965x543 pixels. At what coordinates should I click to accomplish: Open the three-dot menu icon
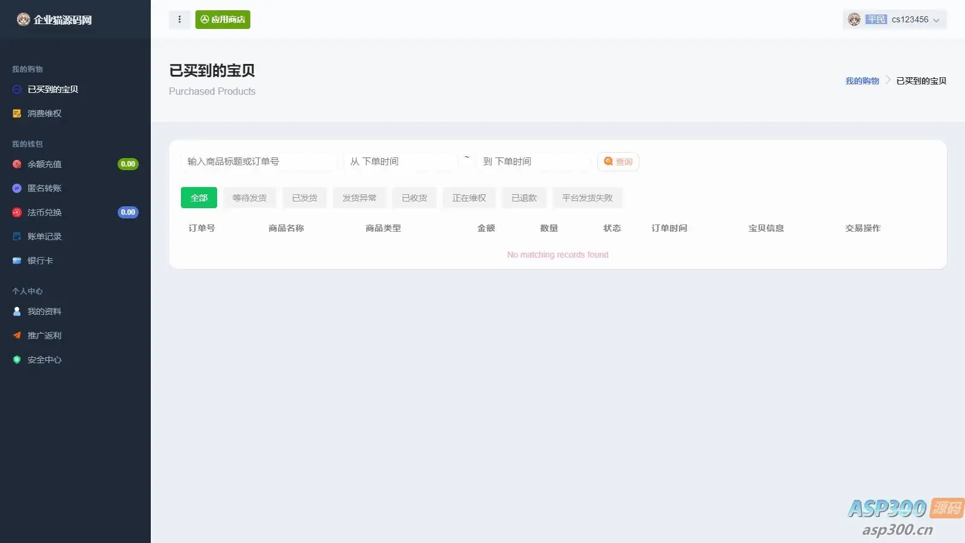(179, 19)
